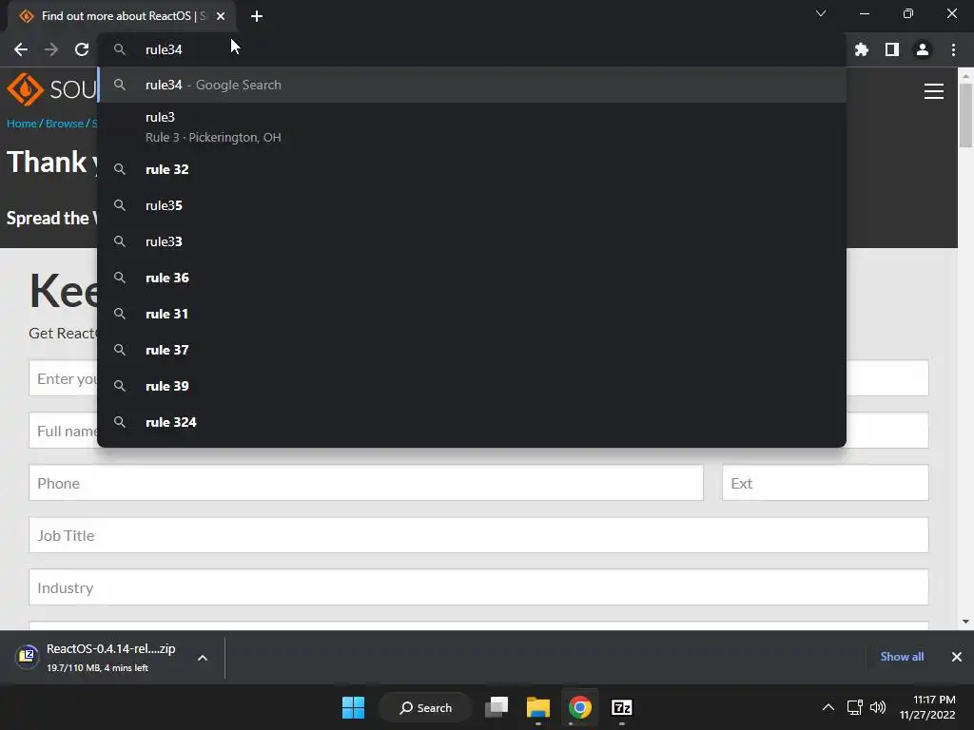974x730 pixels.
Task: Click the Industry field
Action: coord(478,587)
